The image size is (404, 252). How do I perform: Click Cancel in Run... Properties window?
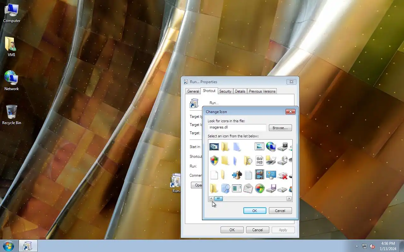257,230
